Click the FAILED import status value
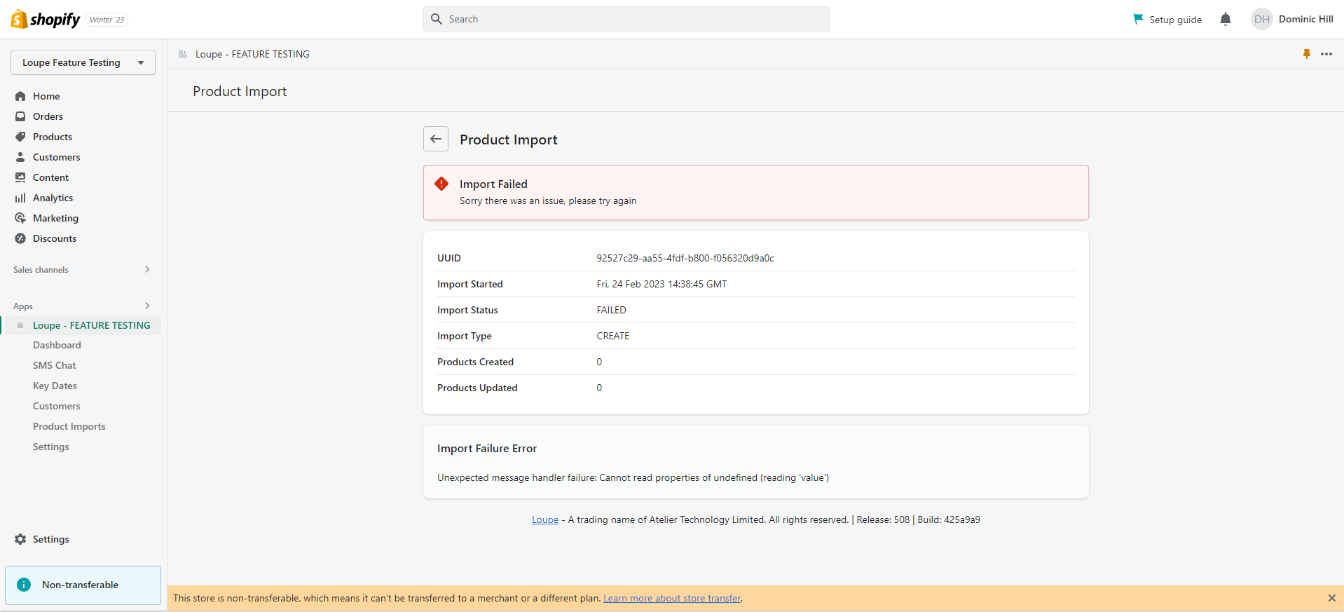This screenshot has width=1344, height=612. (611, 310)
